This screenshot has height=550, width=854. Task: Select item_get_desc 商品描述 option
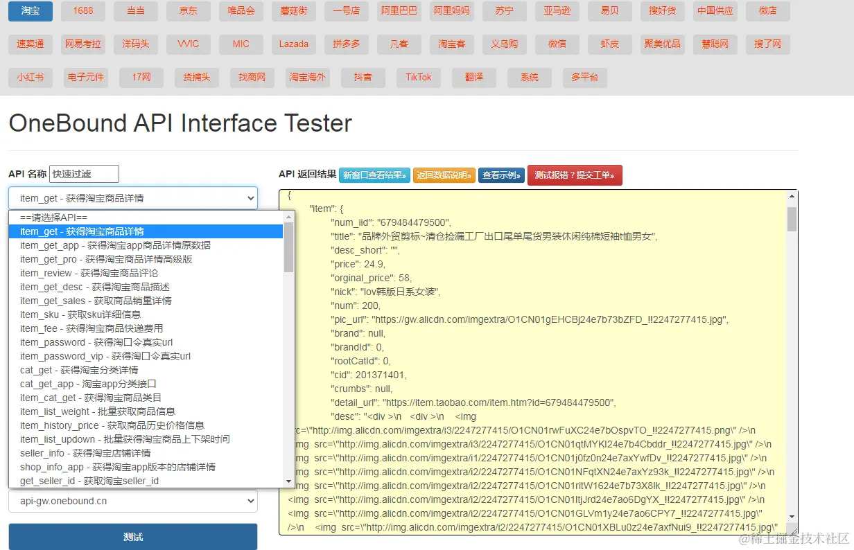[x=146, y=287]
